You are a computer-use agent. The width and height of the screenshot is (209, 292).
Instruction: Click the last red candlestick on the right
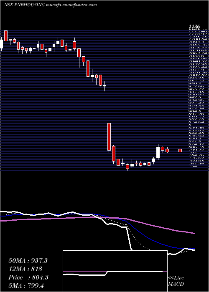180,151
